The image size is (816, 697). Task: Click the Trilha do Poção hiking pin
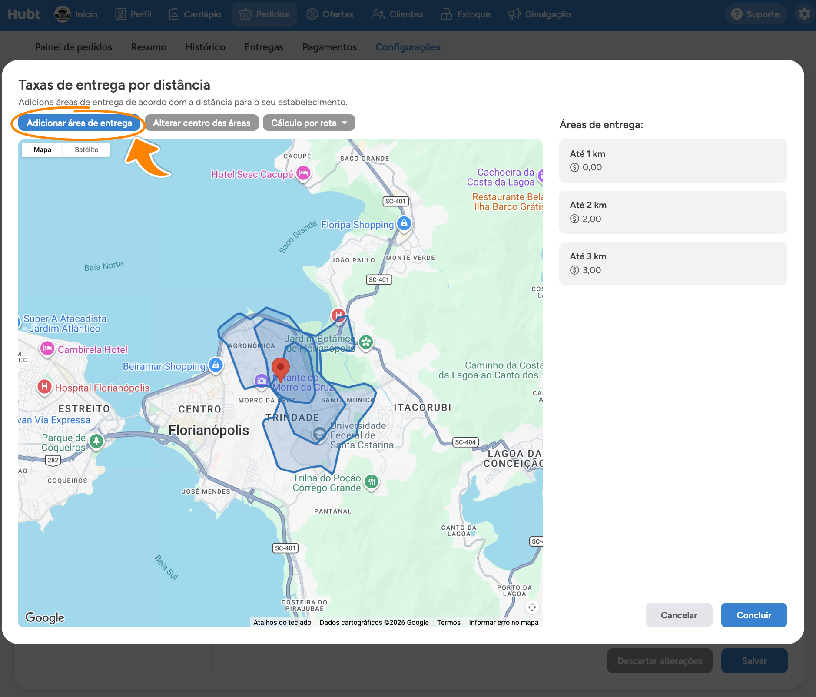(x=372, y=482)
